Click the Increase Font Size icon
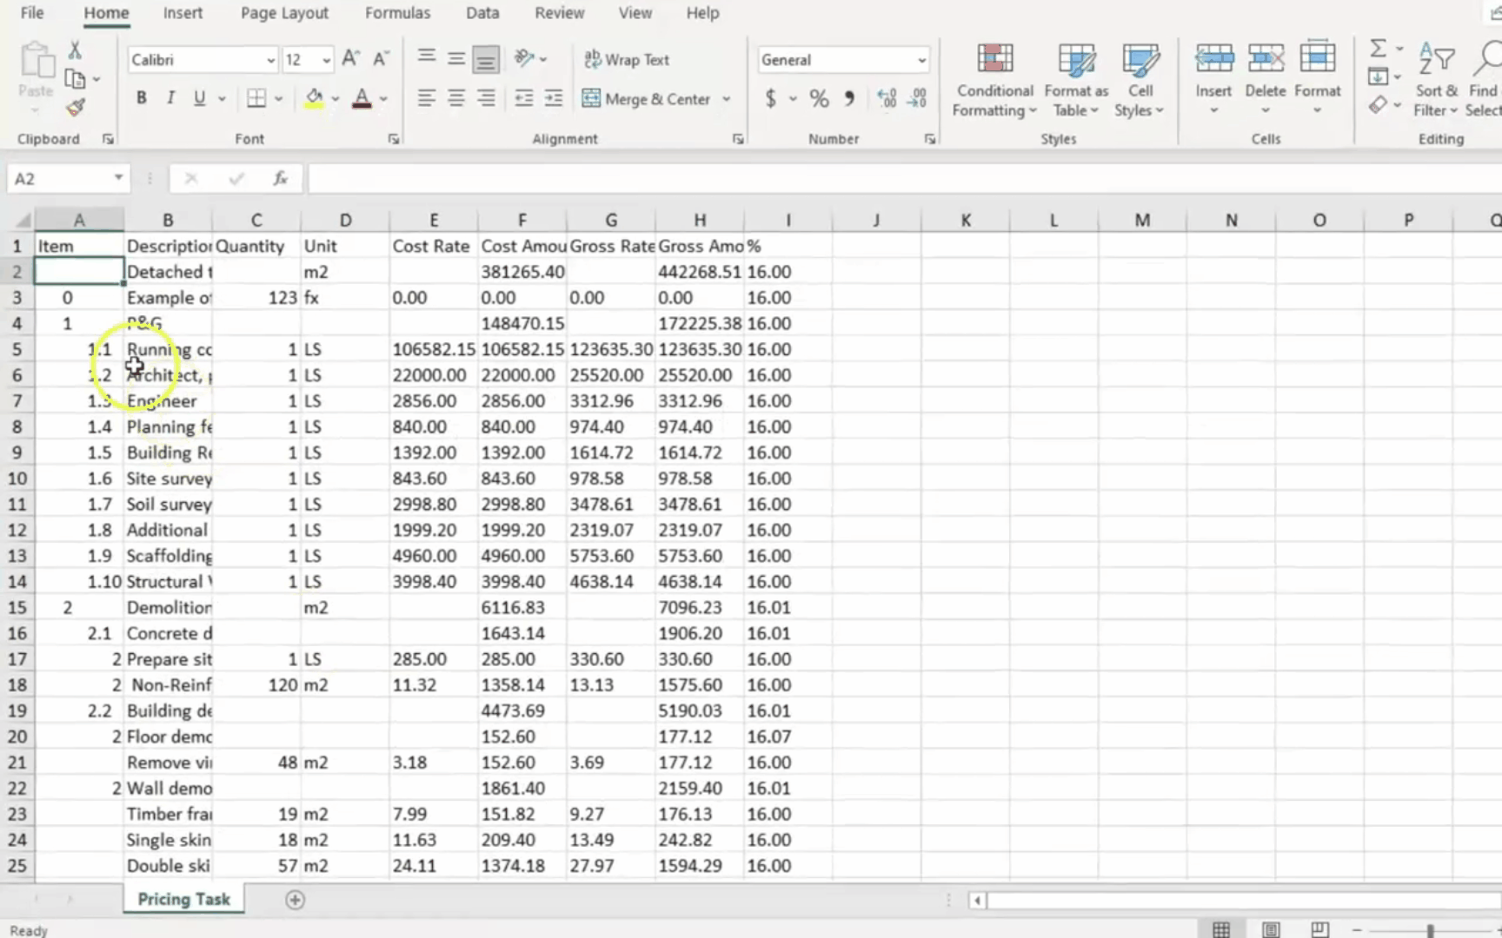1502x938 pixels. [x=350, y=59]
